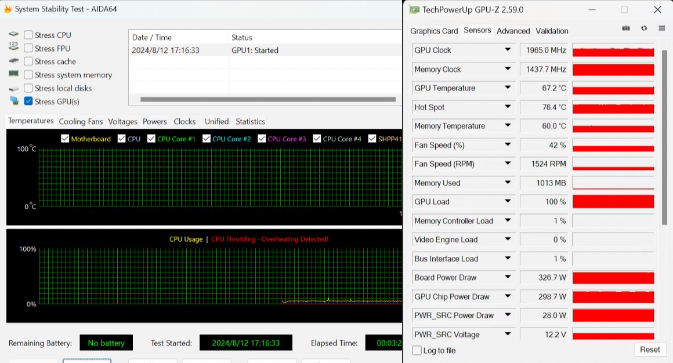Screen dimensions: 673x363
Task: Click the Stress local disks drive icon
Action: pyautogui.click(x=14, y=88)
